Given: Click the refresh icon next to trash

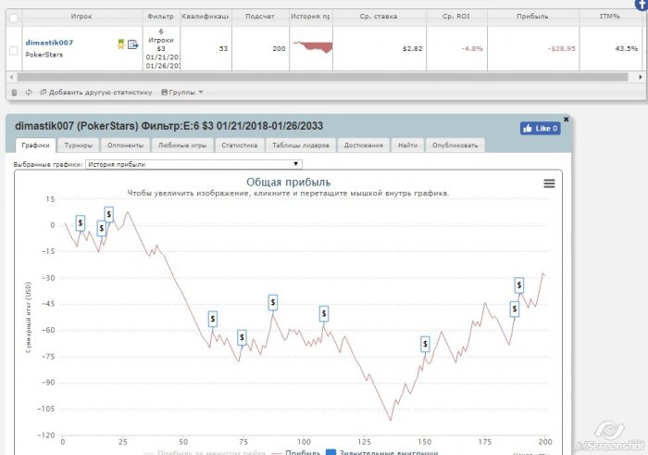Looking at the screenshot, I should tap(29, 93).
